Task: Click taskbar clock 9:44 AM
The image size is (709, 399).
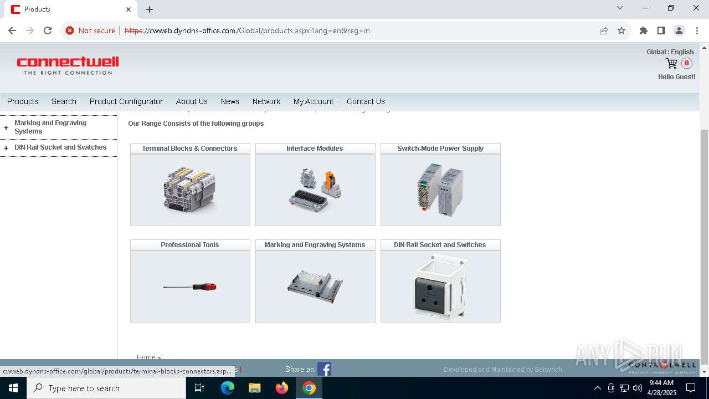Action: [661, 383]
